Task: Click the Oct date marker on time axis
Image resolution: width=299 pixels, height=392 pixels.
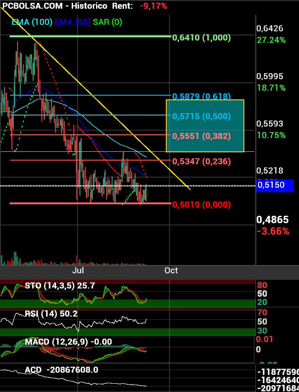Action: 171,270
